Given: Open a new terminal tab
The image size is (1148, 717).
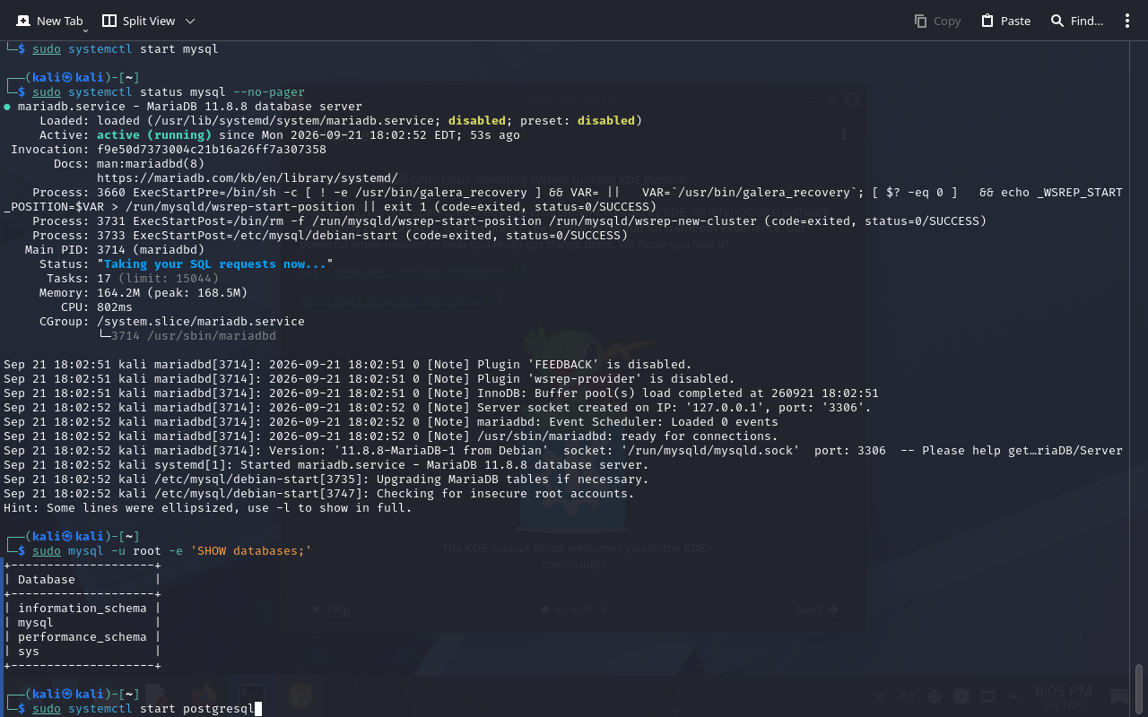Looking at the screenshot, I should (48, 21).
